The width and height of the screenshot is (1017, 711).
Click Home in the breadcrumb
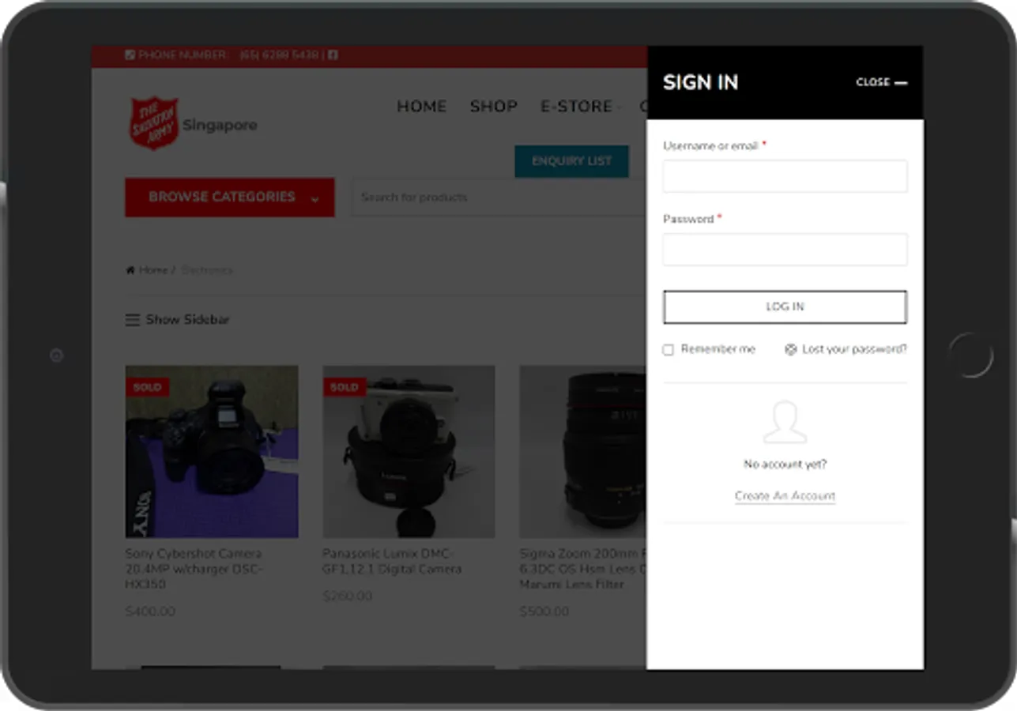point(153,270)
